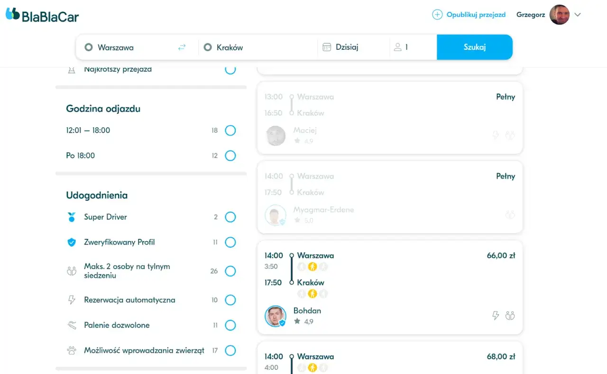This screenshot has width=607, height=374.
Task: Open the passenger number selector
Action: tap(413, 47)
